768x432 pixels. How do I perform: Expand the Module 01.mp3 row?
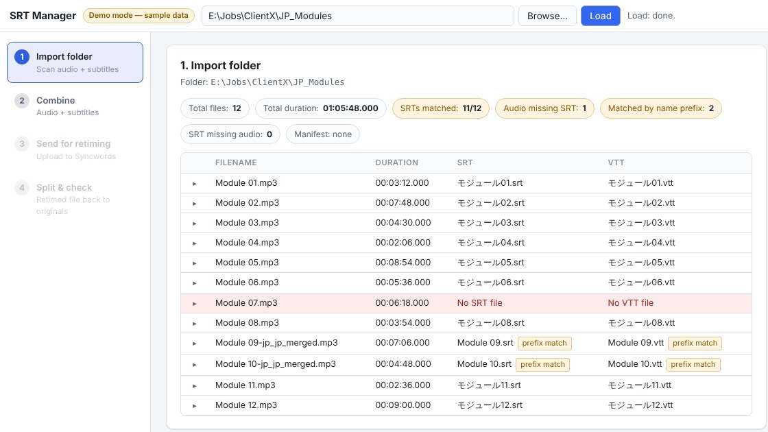coord(195,184)
